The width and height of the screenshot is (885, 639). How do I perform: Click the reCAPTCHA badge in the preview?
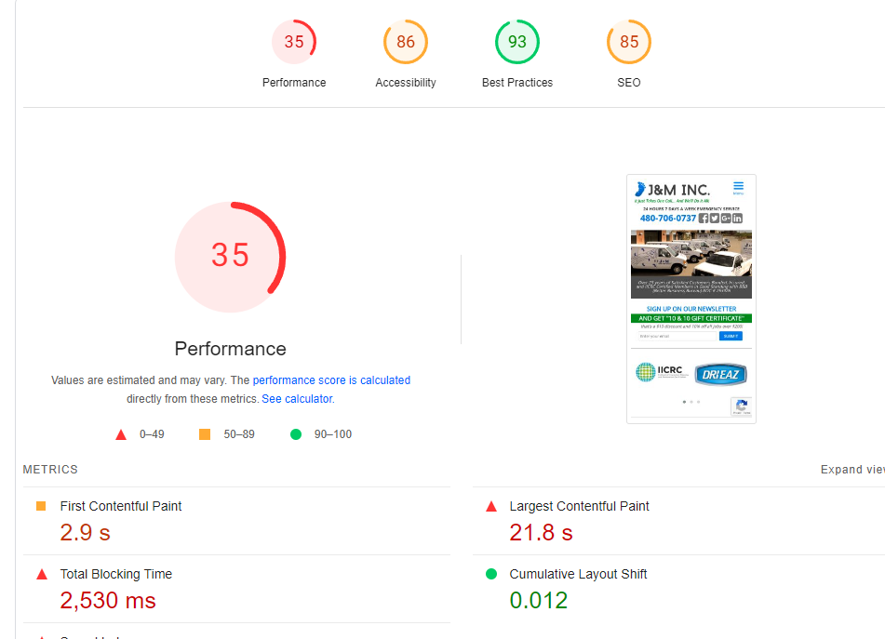[742, 406]
